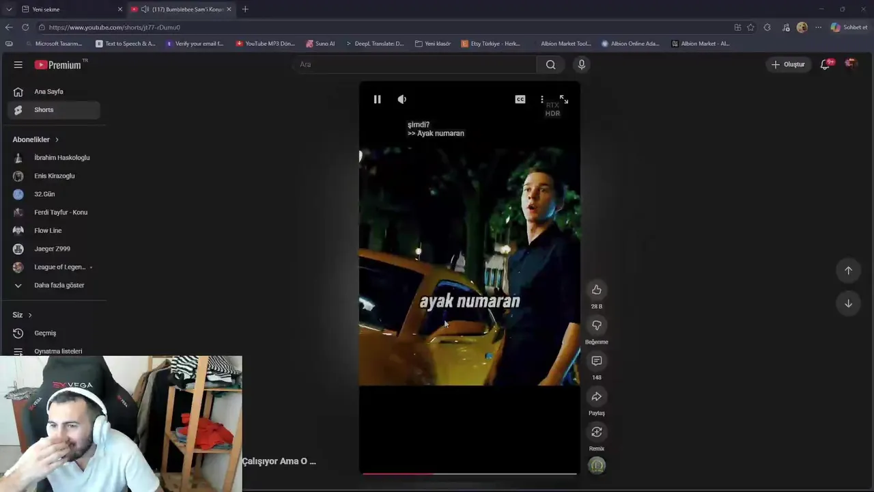The image size is (874, 492).
Task: Enter fullscreen on the Shorts player
Action: point(564,99)
